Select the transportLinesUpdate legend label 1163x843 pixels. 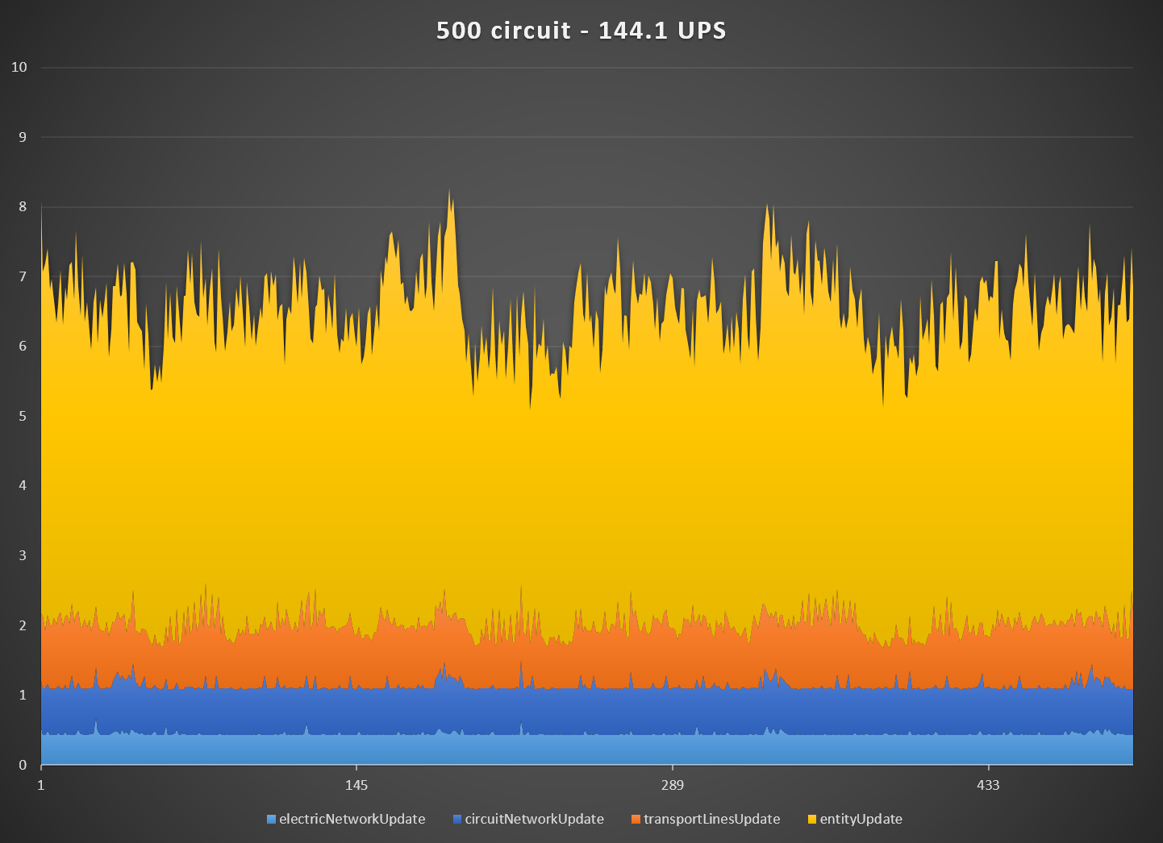tap(711, 819)
